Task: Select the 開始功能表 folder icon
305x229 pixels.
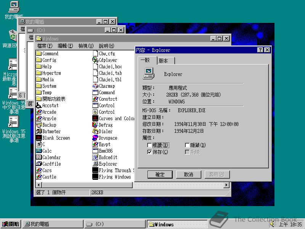Action: point(39,99)
